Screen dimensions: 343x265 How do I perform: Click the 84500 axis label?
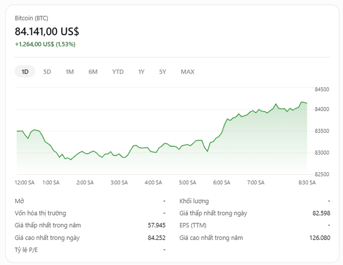[322, 89]
